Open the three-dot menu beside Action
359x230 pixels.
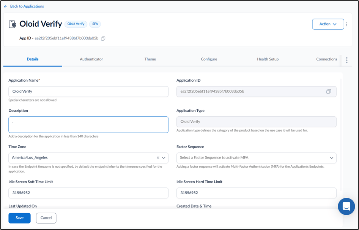point(346,24)
